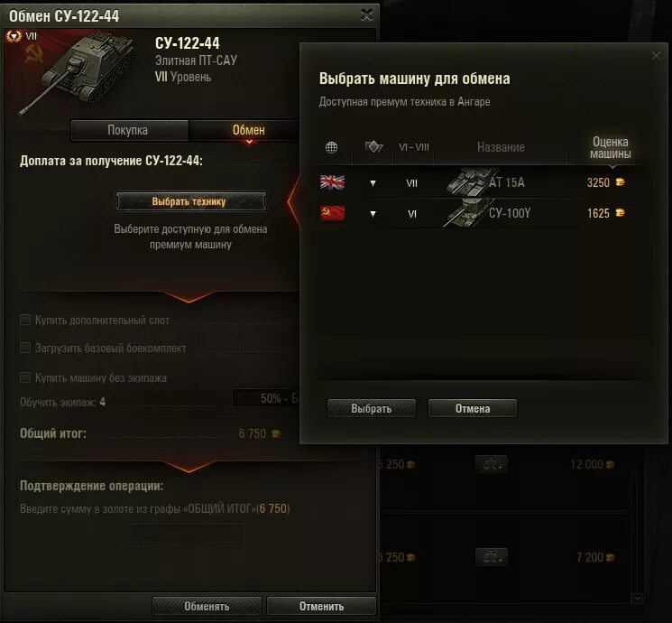Toggle Загрузить базовый боекомплект checkbox
The width and height of the screenshot is (672, 623).
25,348
